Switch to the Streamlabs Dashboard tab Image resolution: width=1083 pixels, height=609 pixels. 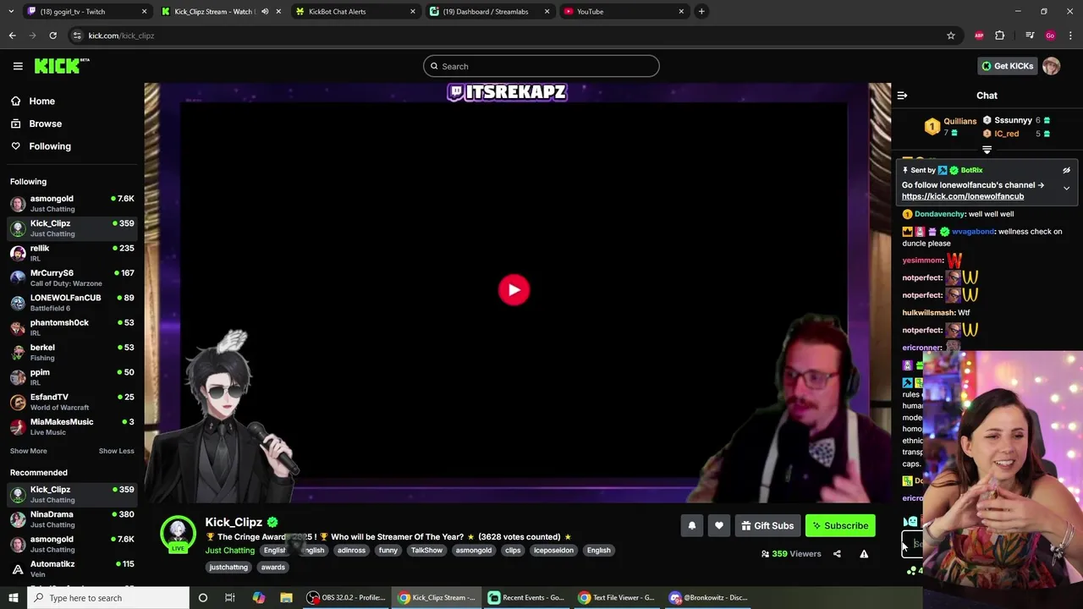(489, 12)
